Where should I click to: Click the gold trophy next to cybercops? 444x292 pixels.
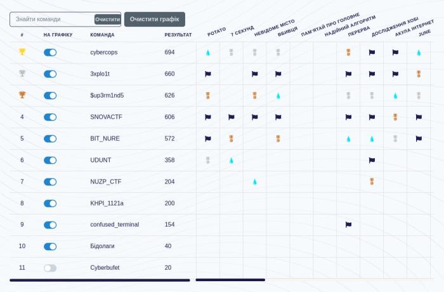[22, 52]
